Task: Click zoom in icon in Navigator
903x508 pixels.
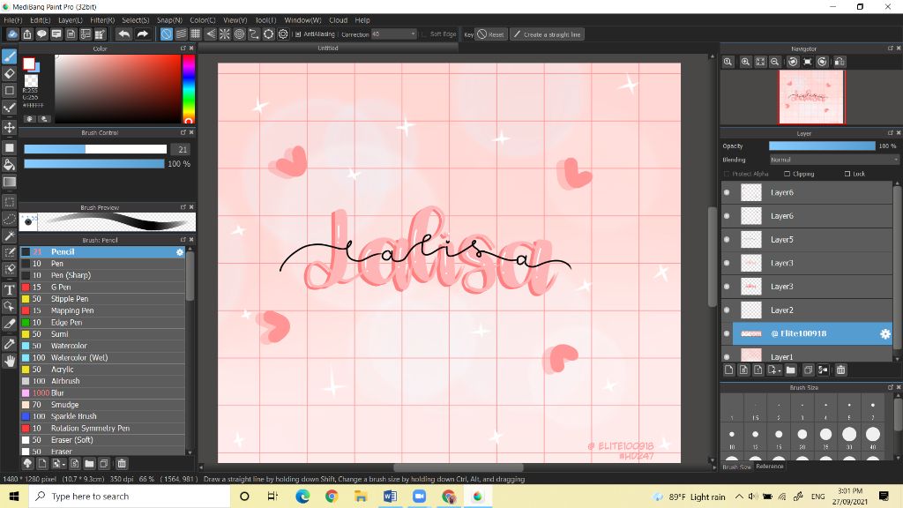Action: [x=745, y=62]
